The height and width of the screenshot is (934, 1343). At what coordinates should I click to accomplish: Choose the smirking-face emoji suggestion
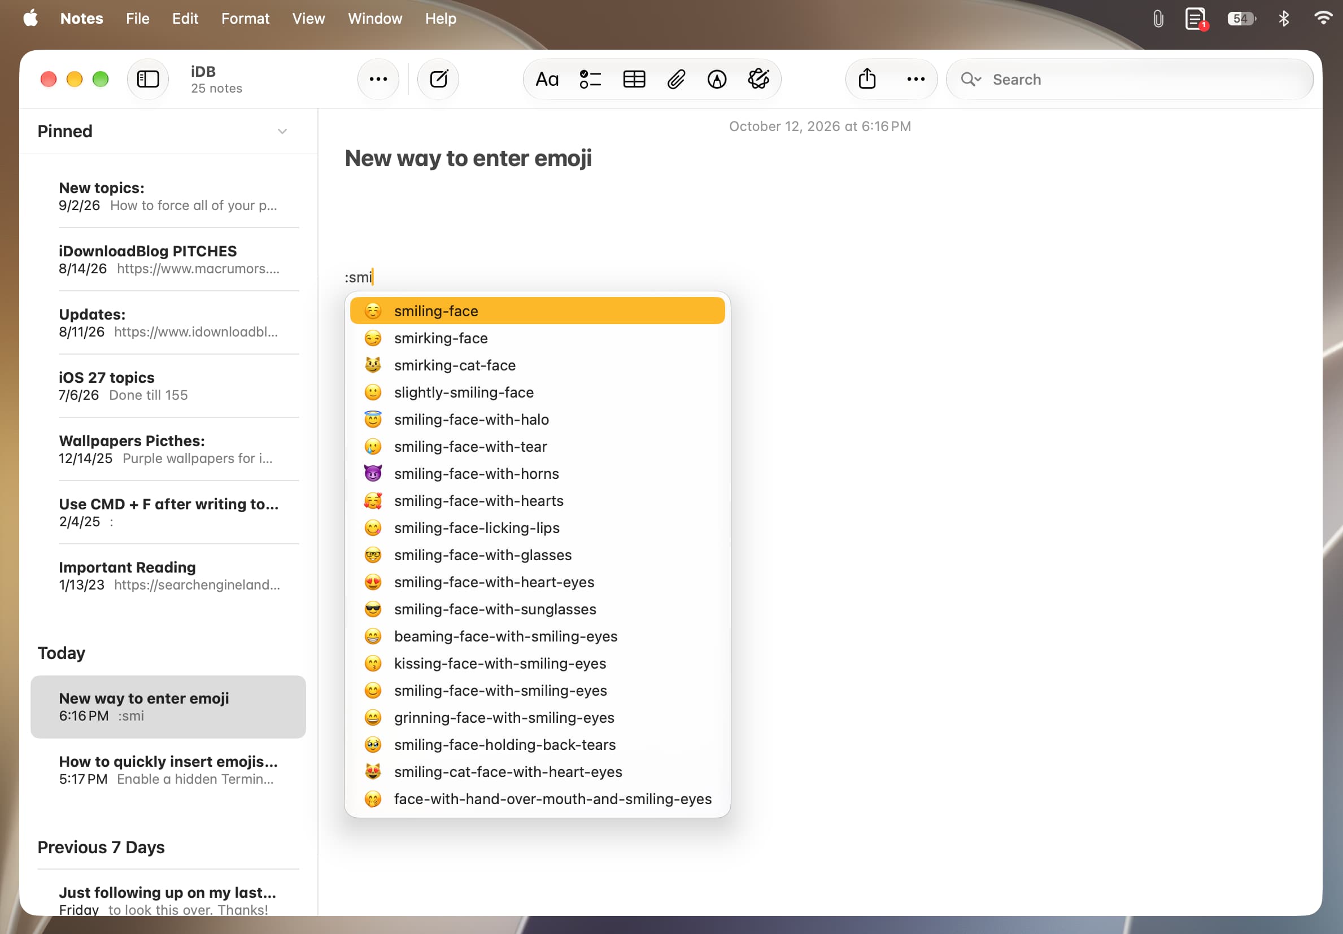click(537, 338)
